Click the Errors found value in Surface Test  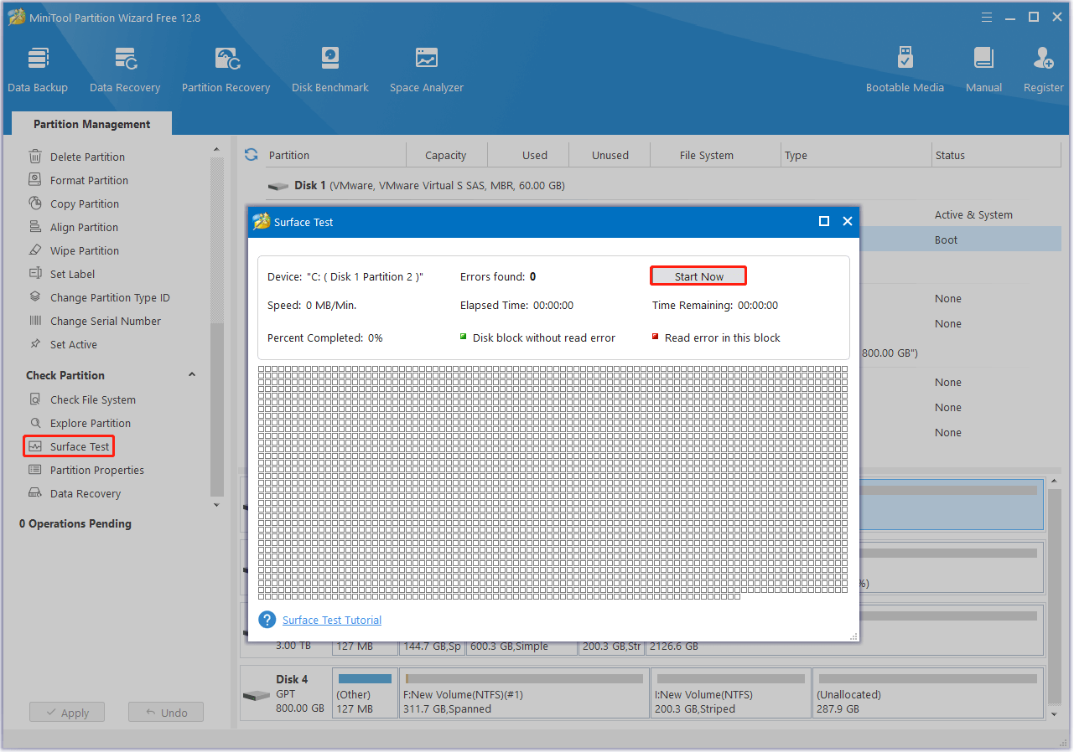(533, 276)
